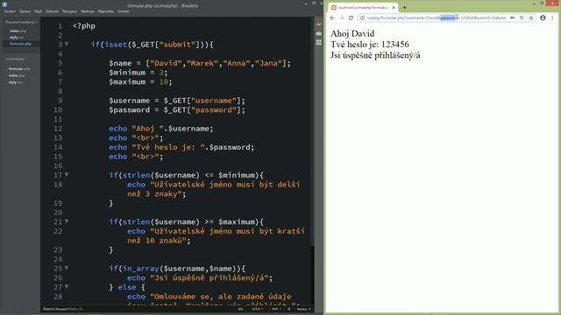The width and height of the screenshot is (561, 315).
Task: Open index.php in the project file tree
Action: [17, 75]
